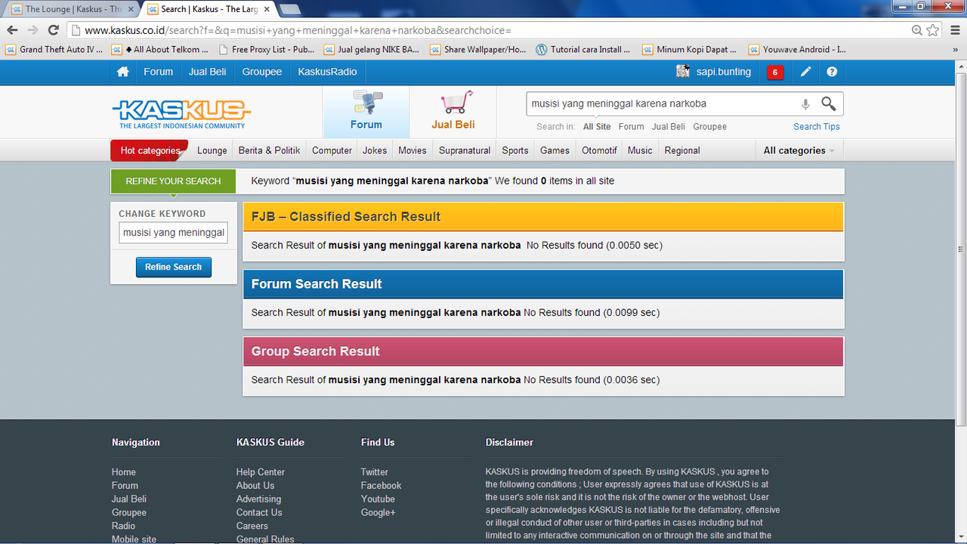The width and height of the screenshot is (967, 544).
Task: Select the Sports category
Action: (515, 150)
